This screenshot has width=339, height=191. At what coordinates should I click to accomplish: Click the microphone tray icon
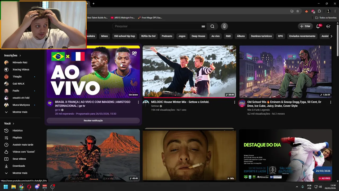coord(302,187)
